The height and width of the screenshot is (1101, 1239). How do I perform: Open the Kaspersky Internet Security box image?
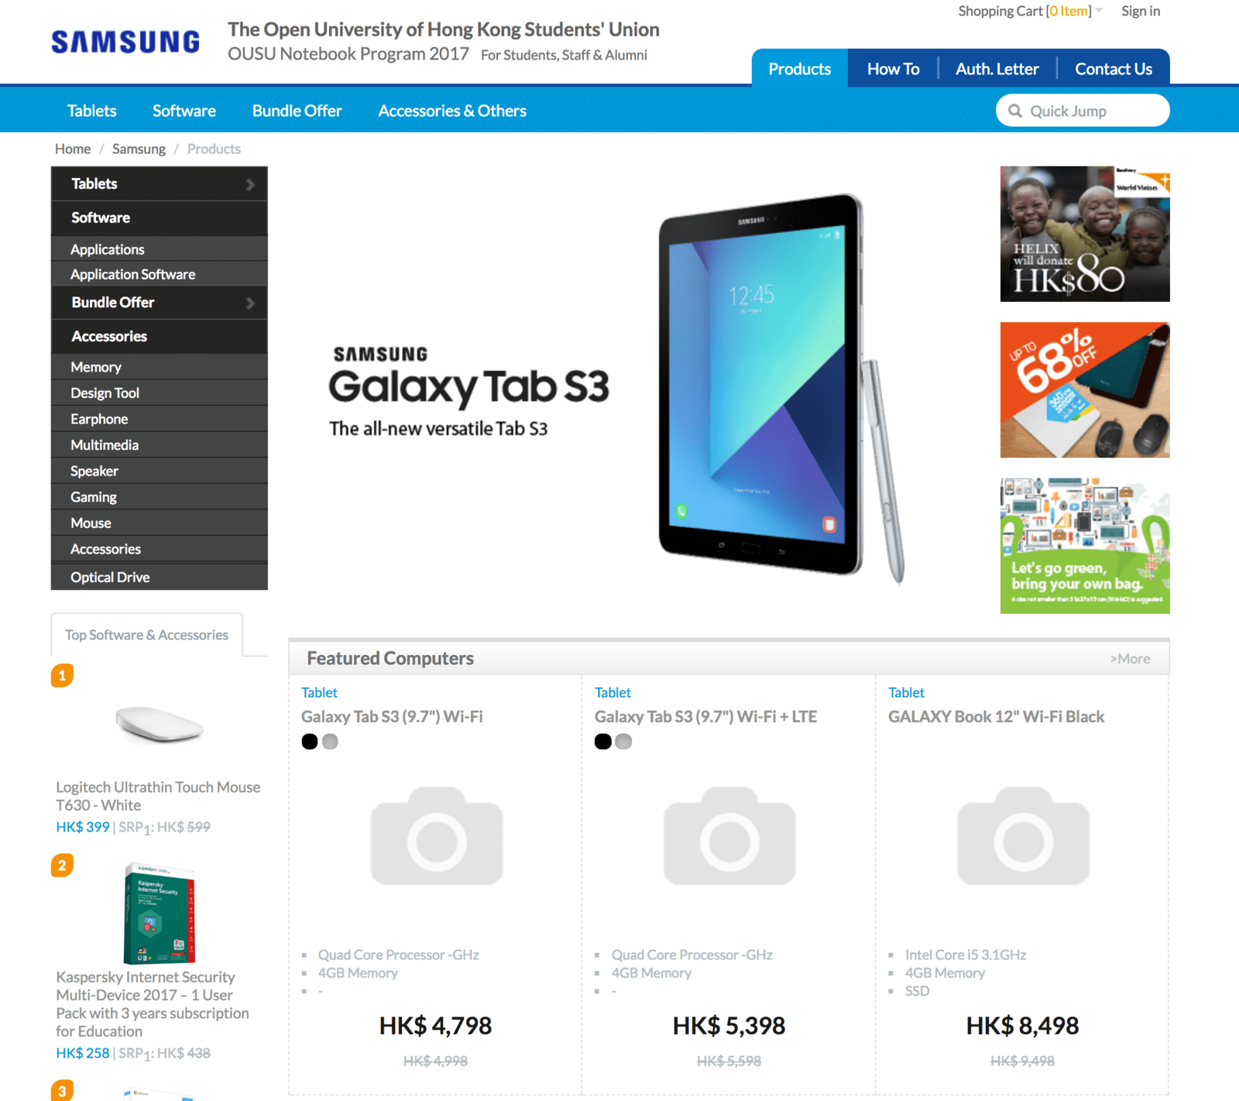(160, 914)
